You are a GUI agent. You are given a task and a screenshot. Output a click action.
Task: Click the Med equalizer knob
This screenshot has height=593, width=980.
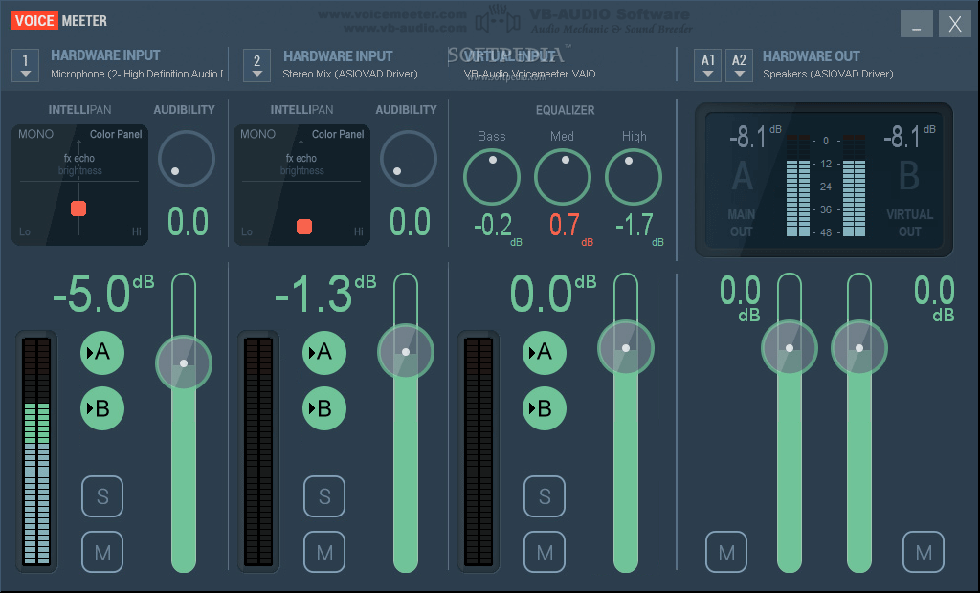[x=563, y=177]
